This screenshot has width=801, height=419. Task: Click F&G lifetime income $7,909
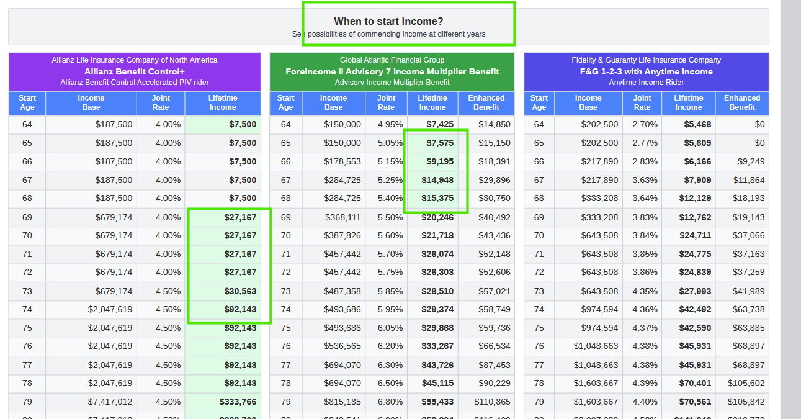698,180
